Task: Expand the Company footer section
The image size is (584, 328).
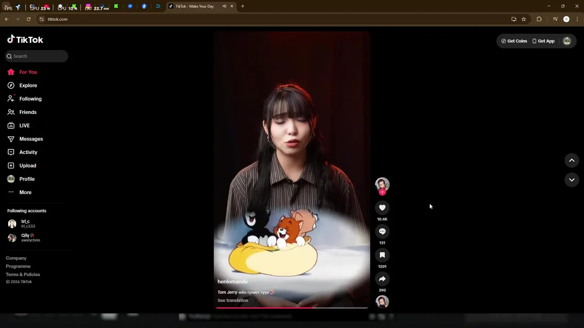Action: click(16, 258)
